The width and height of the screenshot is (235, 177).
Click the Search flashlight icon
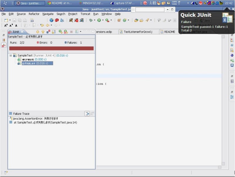(x=147, y=20)
